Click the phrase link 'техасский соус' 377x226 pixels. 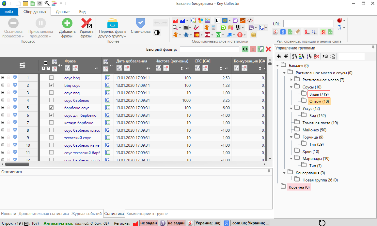pyautogui.click(x=77, y=138)
